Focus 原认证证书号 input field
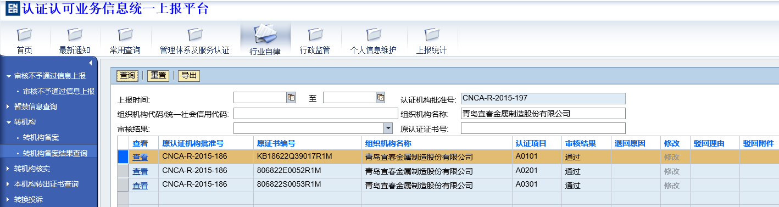 coord(543,128)
